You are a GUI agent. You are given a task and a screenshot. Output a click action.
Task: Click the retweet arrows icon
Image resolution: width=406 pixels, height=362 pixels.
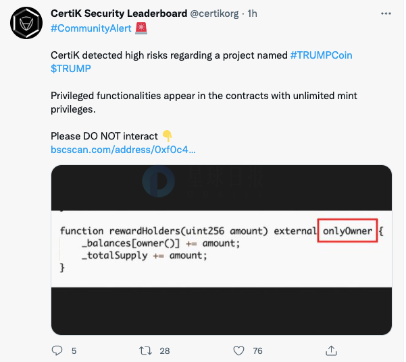(x=145, y=351)
